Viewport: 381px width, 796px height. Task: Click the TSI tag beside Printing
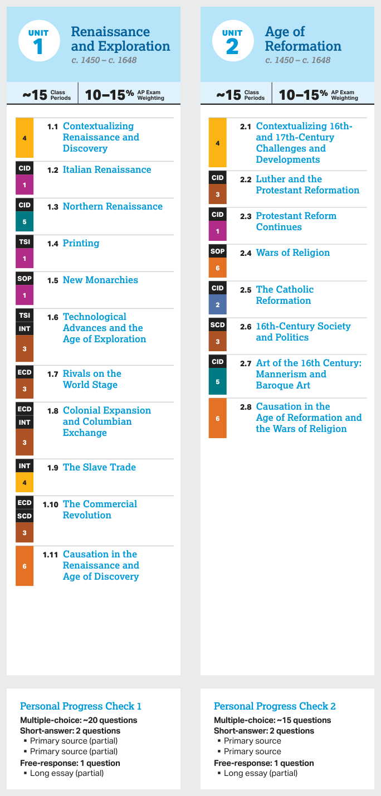tap(25, 242)
